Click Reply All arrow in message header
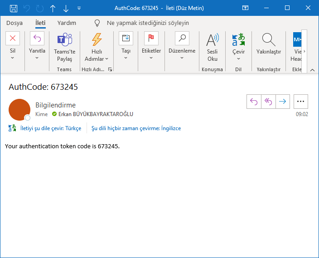Image resolution: width=319 pixels, height=258 pixels. [268, 102]
